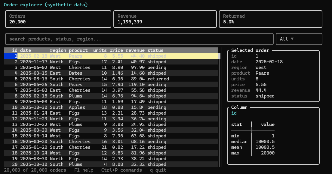Click the Order explorer title text

pyautogui.click(x=46, y=4)
